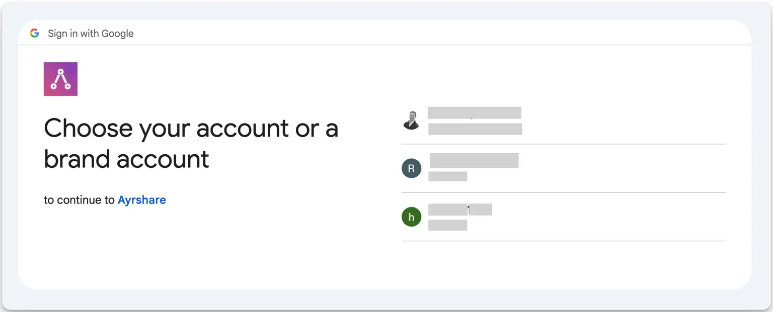Click the first account's redacted email line
This screenshot has height=312, width=773.
click(475, 129)
